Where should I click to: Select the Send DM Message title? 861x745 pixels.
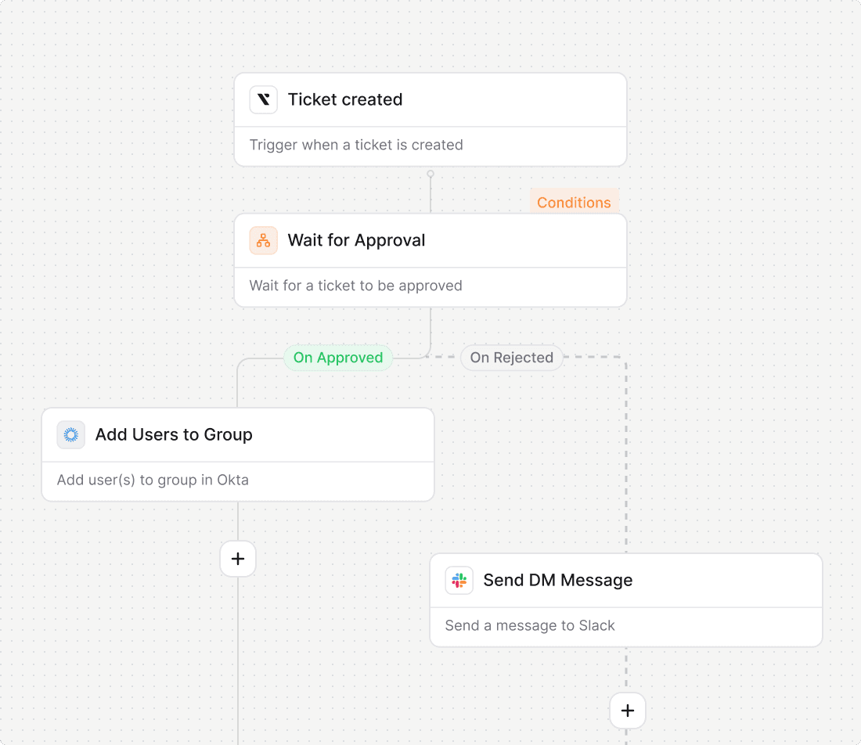coord(557,581)
